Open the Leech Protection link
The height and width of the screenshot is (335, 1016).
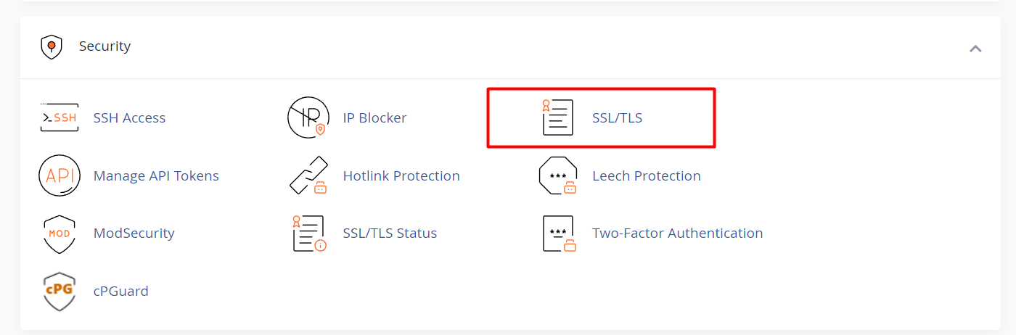tap(646, 175)
